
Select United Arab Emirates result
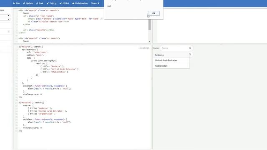point(171,60)
